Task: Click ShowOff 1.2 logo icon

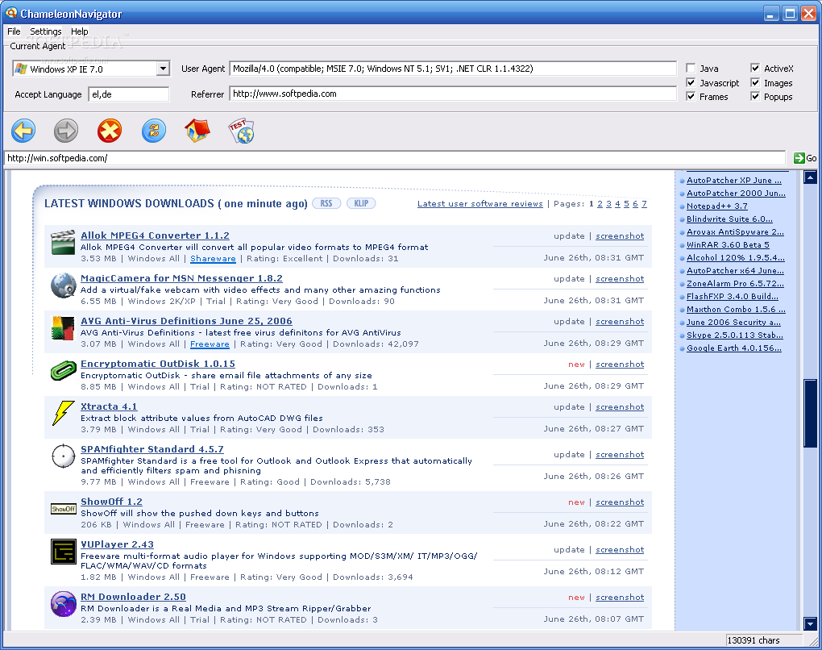Action: point(64,508)
